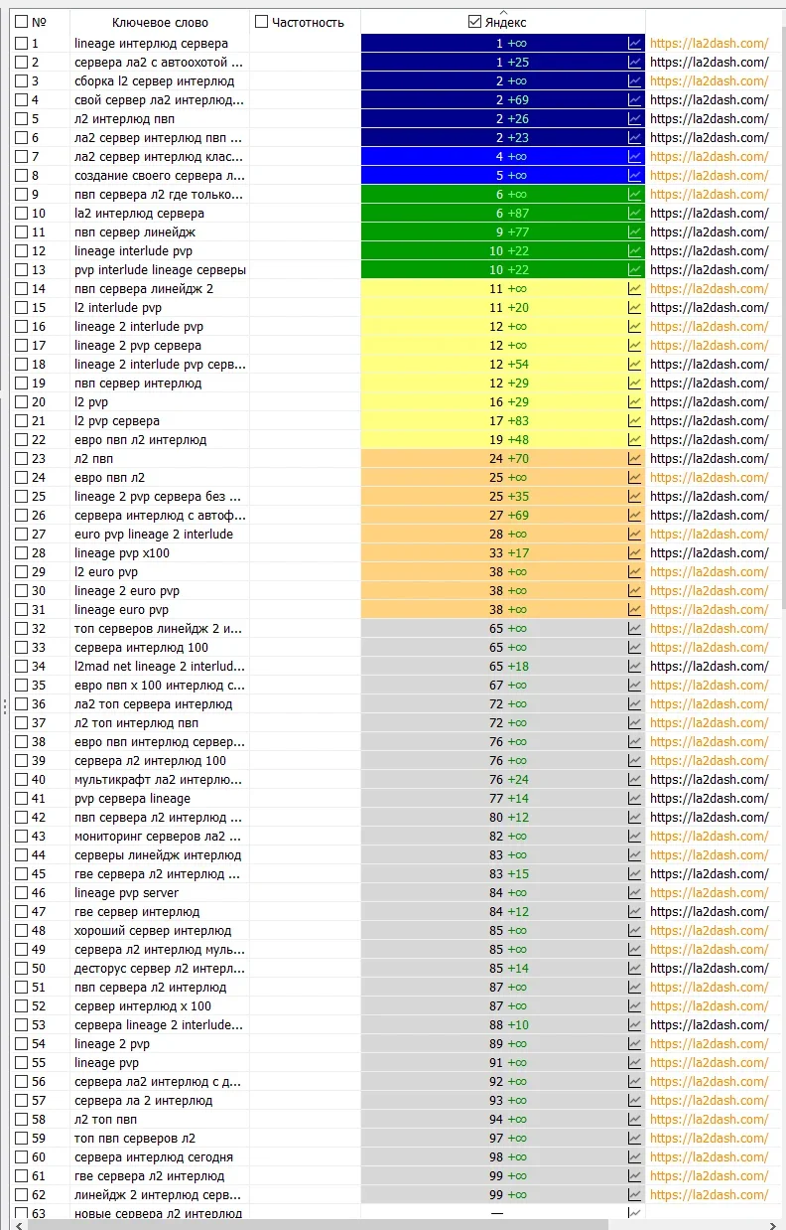Click position cell '6 +87'
The width and height of the screenshot is (786, 1230).
503,213
